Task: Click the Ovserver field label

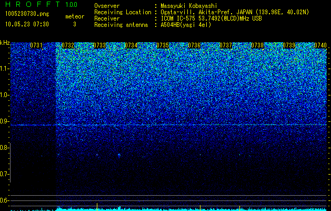Action: tap(107, 6)
